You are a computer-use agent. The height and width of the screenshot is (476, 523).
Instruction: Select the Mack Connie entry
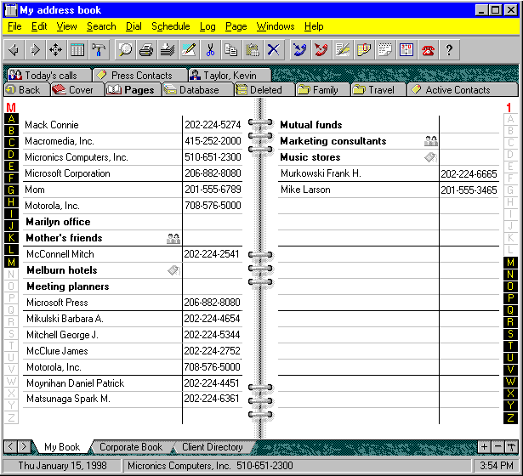click(x=52, y=125)
